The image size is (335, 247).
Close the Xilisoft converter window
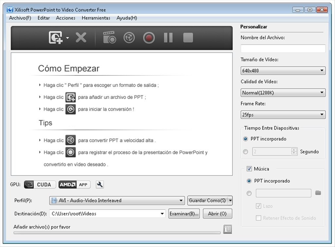322,10
